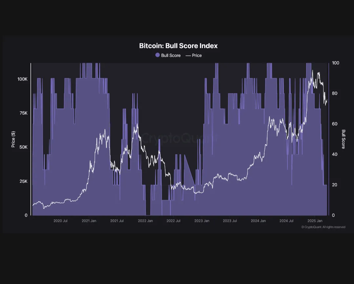This screenshot has height=284, width=354.
Task: Click the 80 label on Bull Score axis
Action: pos(335,93)
